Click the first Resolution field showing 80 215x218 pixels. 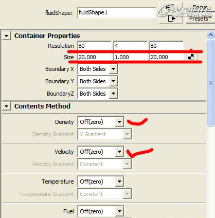94,46
